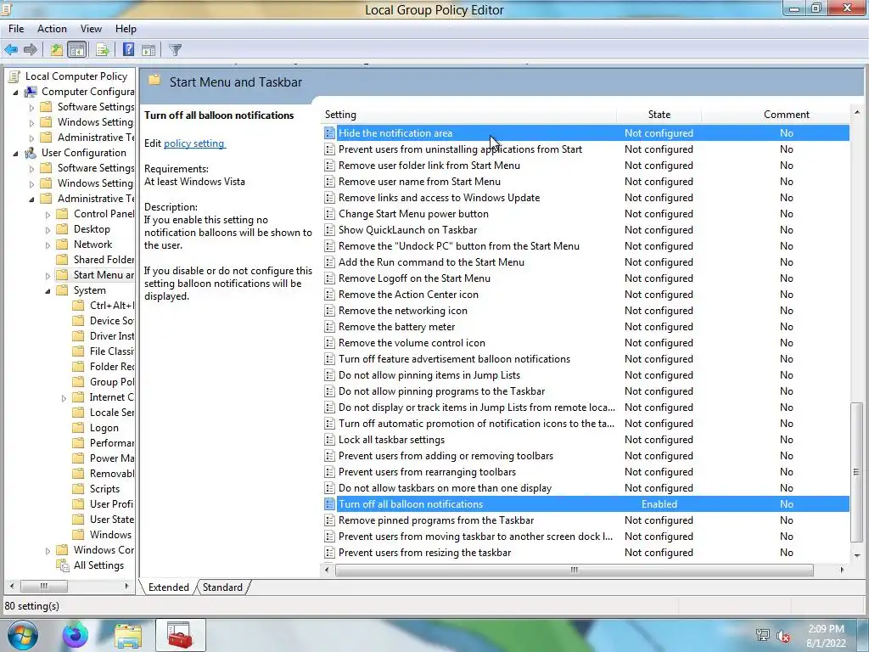Open the Help question-mark toolbar icon
Image resolution: width=869 pixels, height=652 pixels.
[128, 50]
